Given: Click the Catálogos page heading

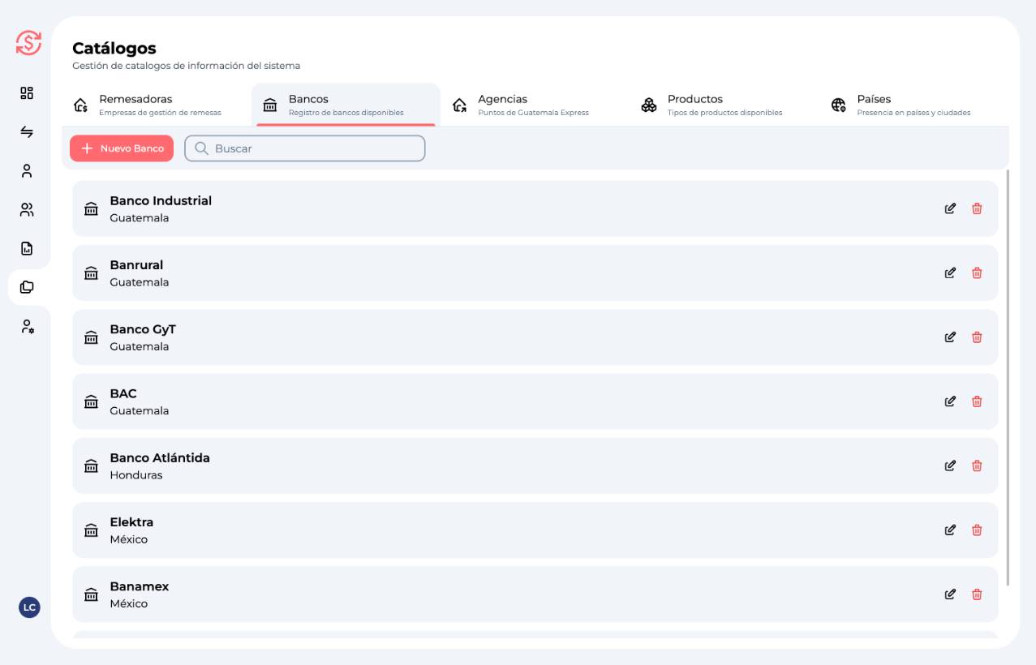Looking at the screenshot, I should [x=114, y=49].
